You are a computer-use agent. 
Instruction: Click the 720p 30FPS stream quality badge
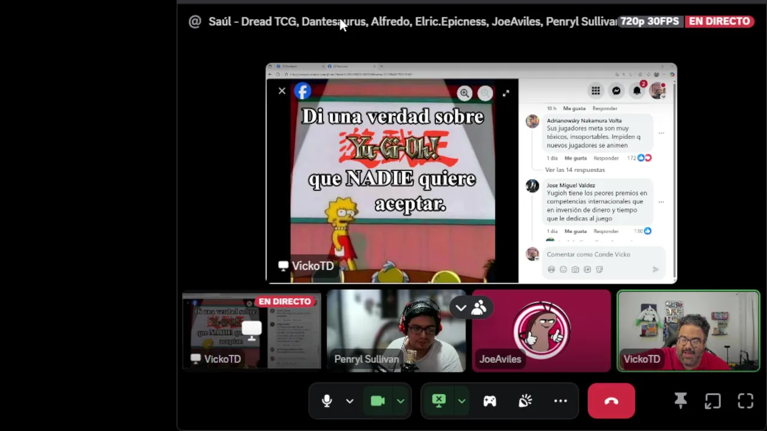(x=650, y=21)
